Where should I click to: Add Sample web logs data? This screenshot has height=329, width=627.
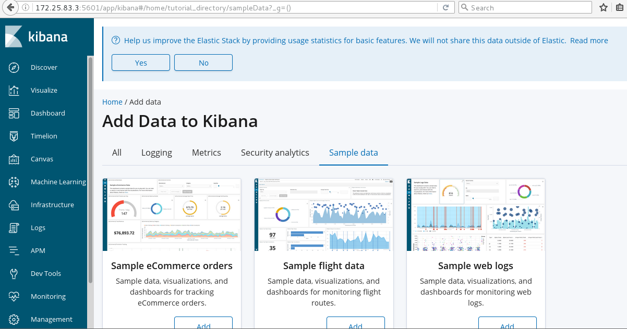507,323
